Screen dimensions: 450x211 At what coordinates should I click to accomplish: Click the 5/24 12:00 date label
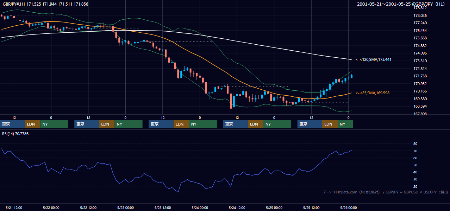click(237, 207)
